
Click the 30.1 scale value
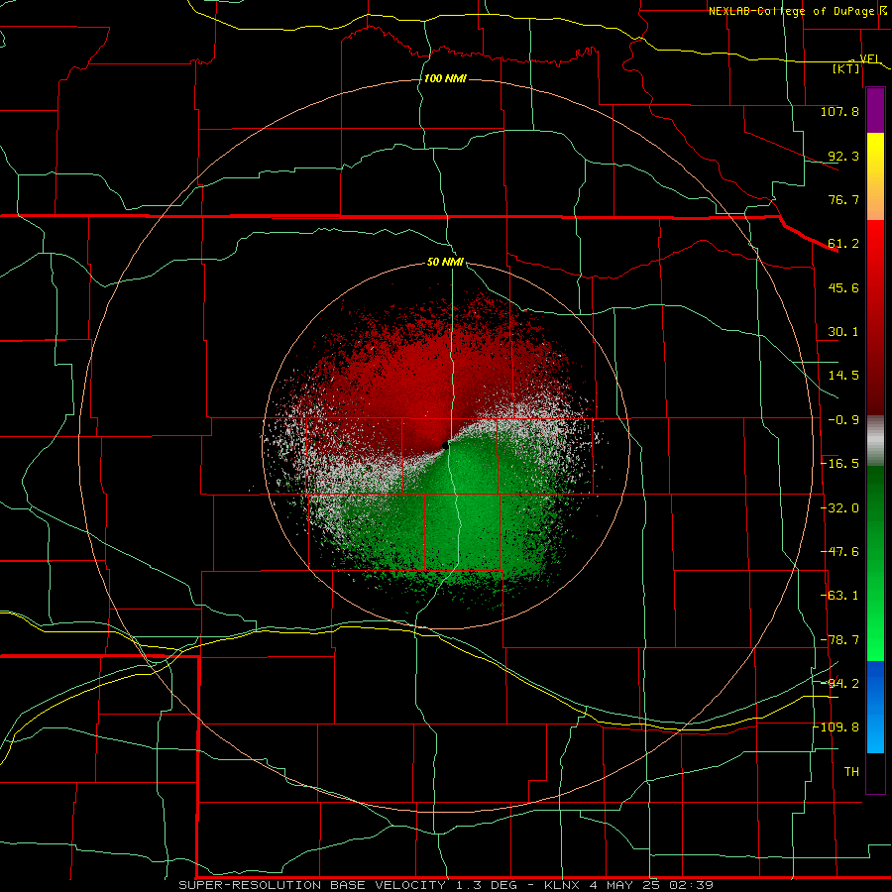(x=843, y=332)
